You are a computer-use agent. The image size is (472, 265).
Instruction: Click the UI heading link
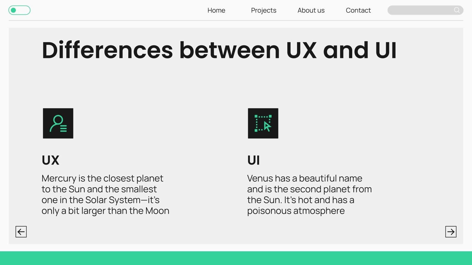[254, 160]
